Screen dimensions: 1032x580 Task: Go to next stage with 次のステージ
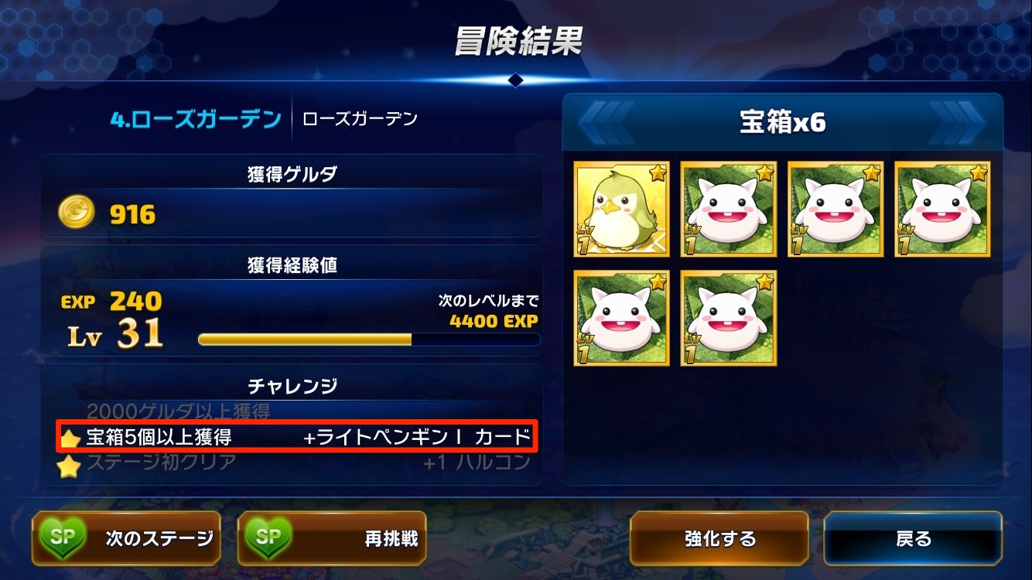pos(126,538)
